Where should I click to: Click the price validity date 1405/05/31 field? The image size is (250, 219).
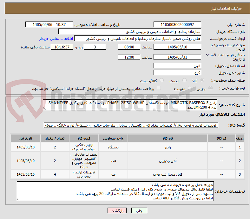(x=177, y=57)
